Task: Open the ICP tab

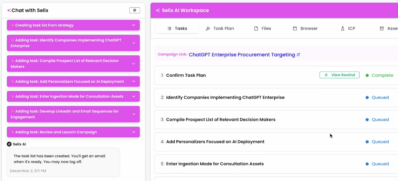Action: click(348, 29)
